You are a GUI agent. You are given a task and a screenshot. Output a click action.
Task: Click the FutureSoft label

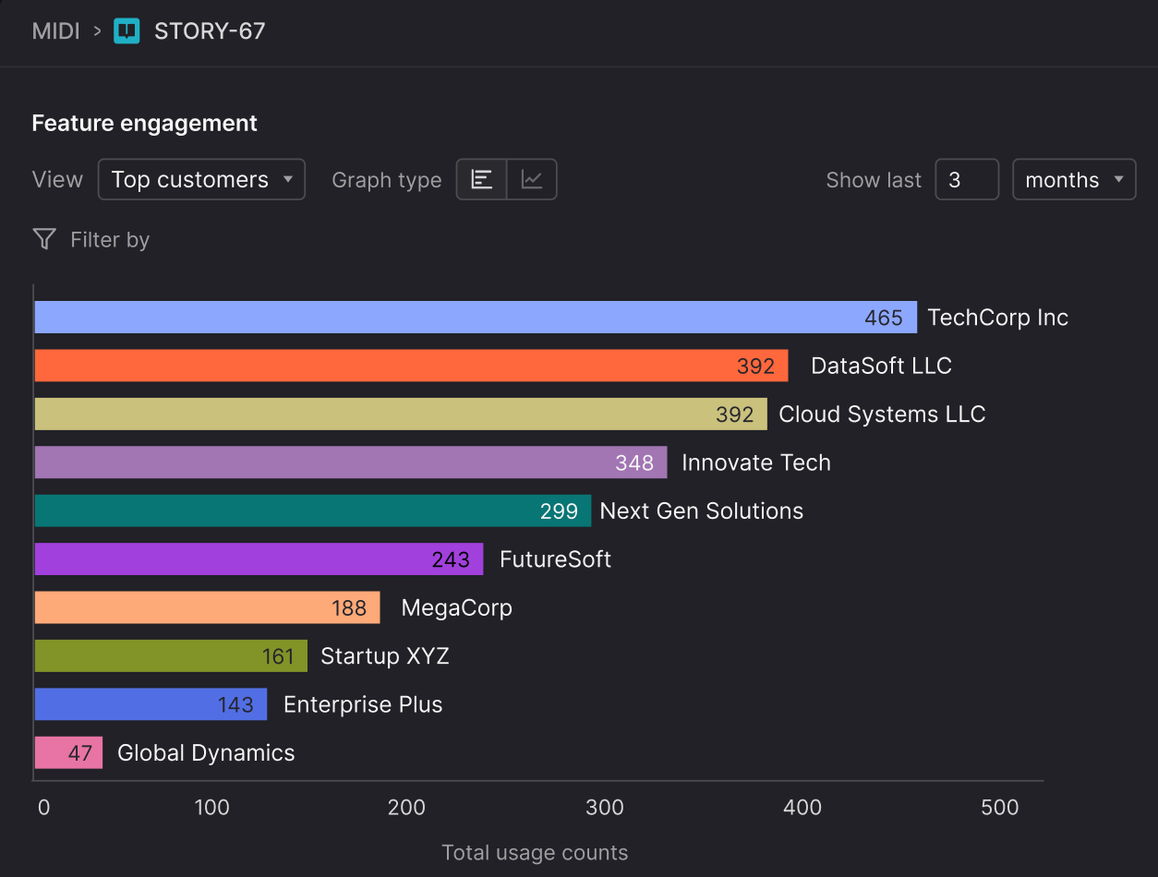tap(555, 559)
